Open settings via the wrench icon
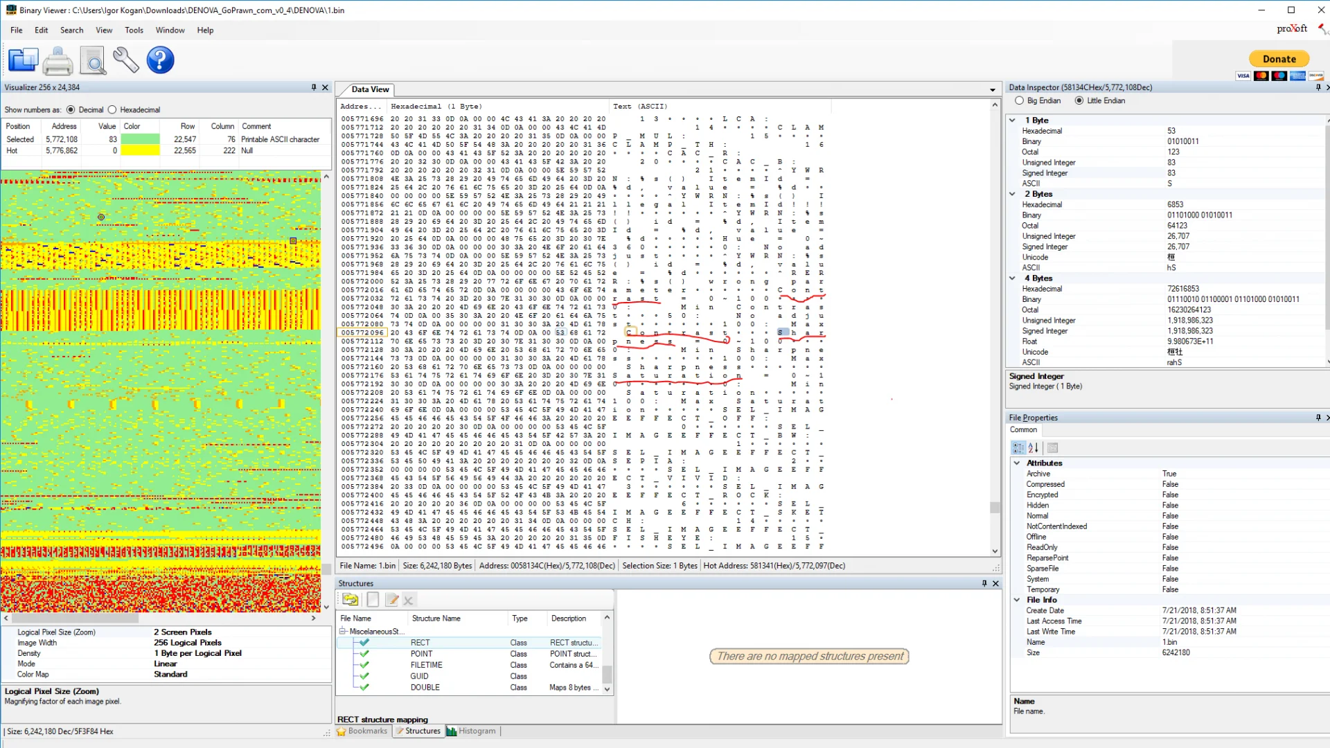This screenshot has height=748, width=1330. point(126,60)
